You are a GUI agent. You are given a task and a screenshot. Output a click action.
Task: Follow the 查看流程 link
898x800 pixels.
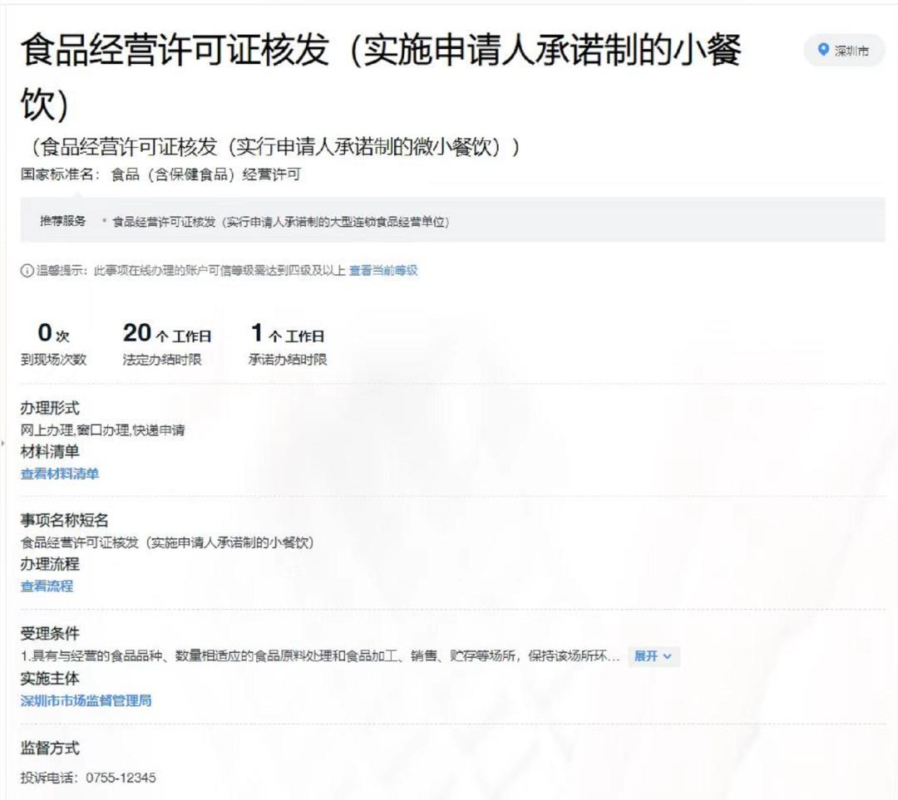[x=47, y=586]
